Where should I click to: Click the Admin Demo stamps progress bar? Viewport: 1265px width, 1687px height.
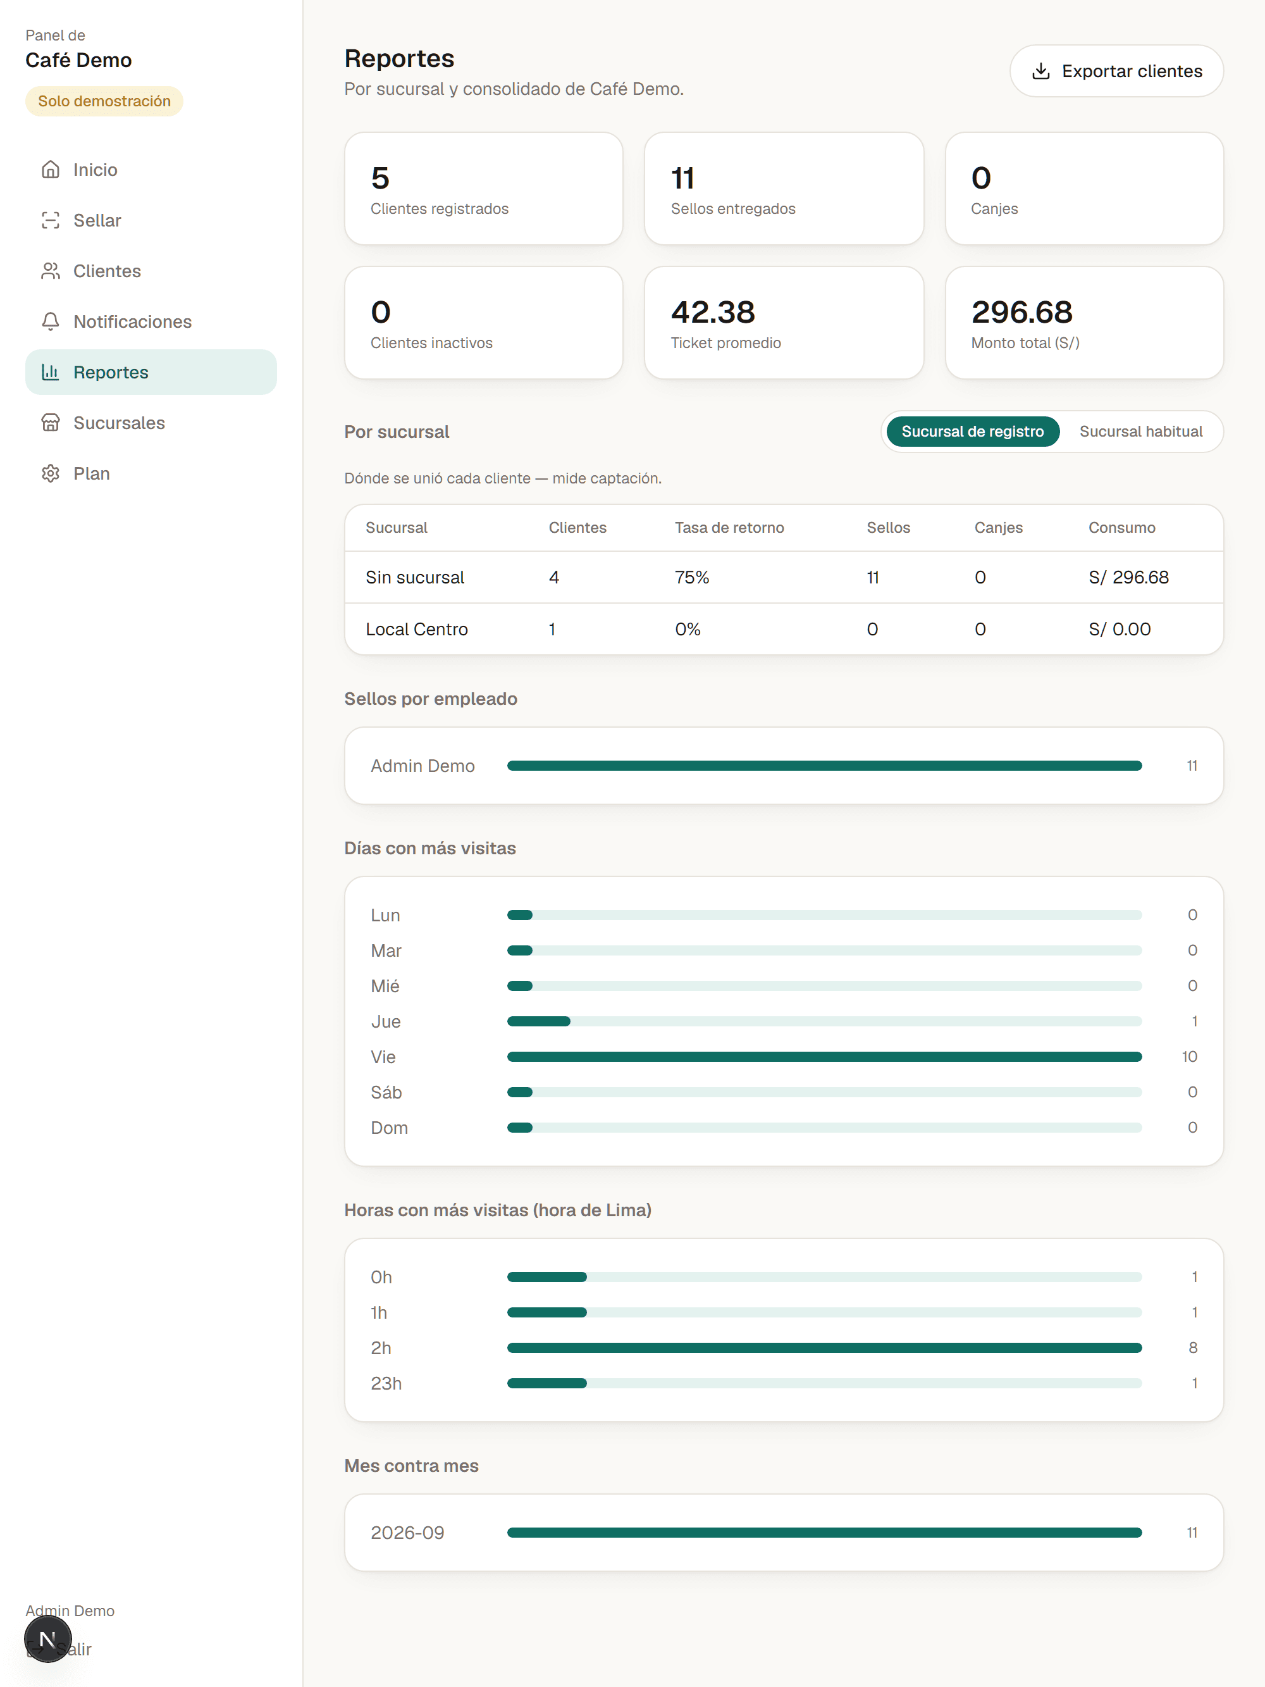tap(824, 766)
